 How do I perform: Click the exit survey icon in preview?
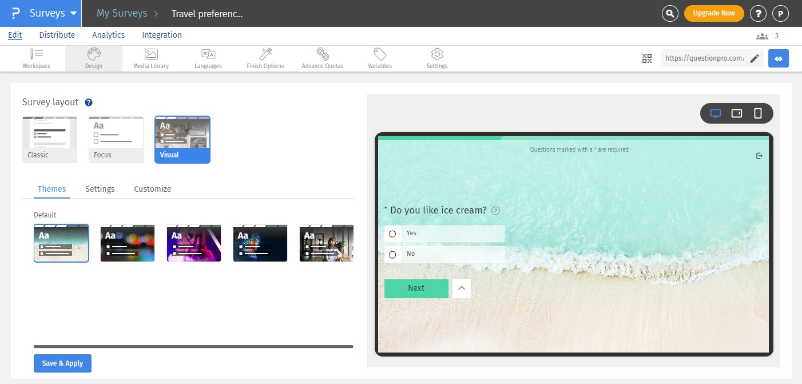759,156
